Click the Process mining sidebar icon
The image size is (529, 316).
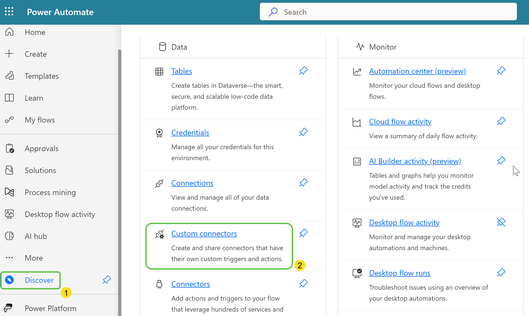point(9,192)
